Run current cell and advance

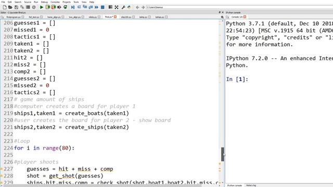click(54, 7)
